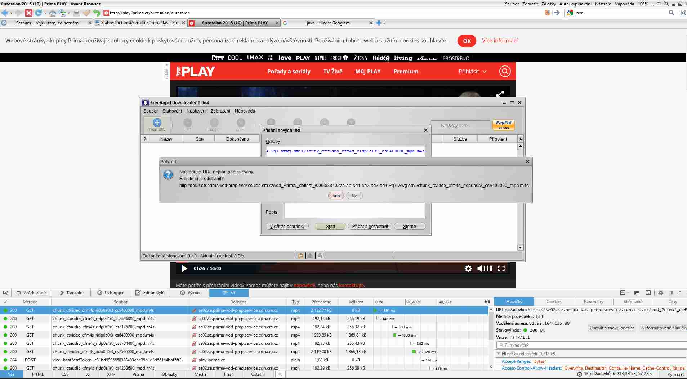This screenshot has height=379, width=687.
Task: Click the blue go arrow beside address bar
Action: [557, 13]
